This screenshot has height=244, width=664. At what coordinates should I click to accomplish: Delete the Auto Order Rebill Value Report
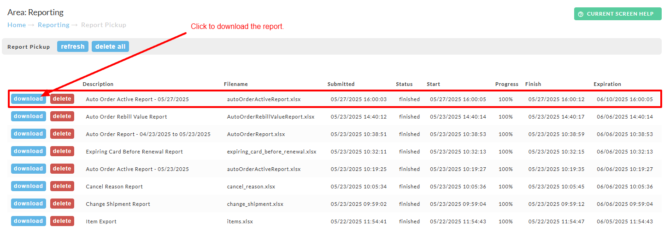point(62,116)
